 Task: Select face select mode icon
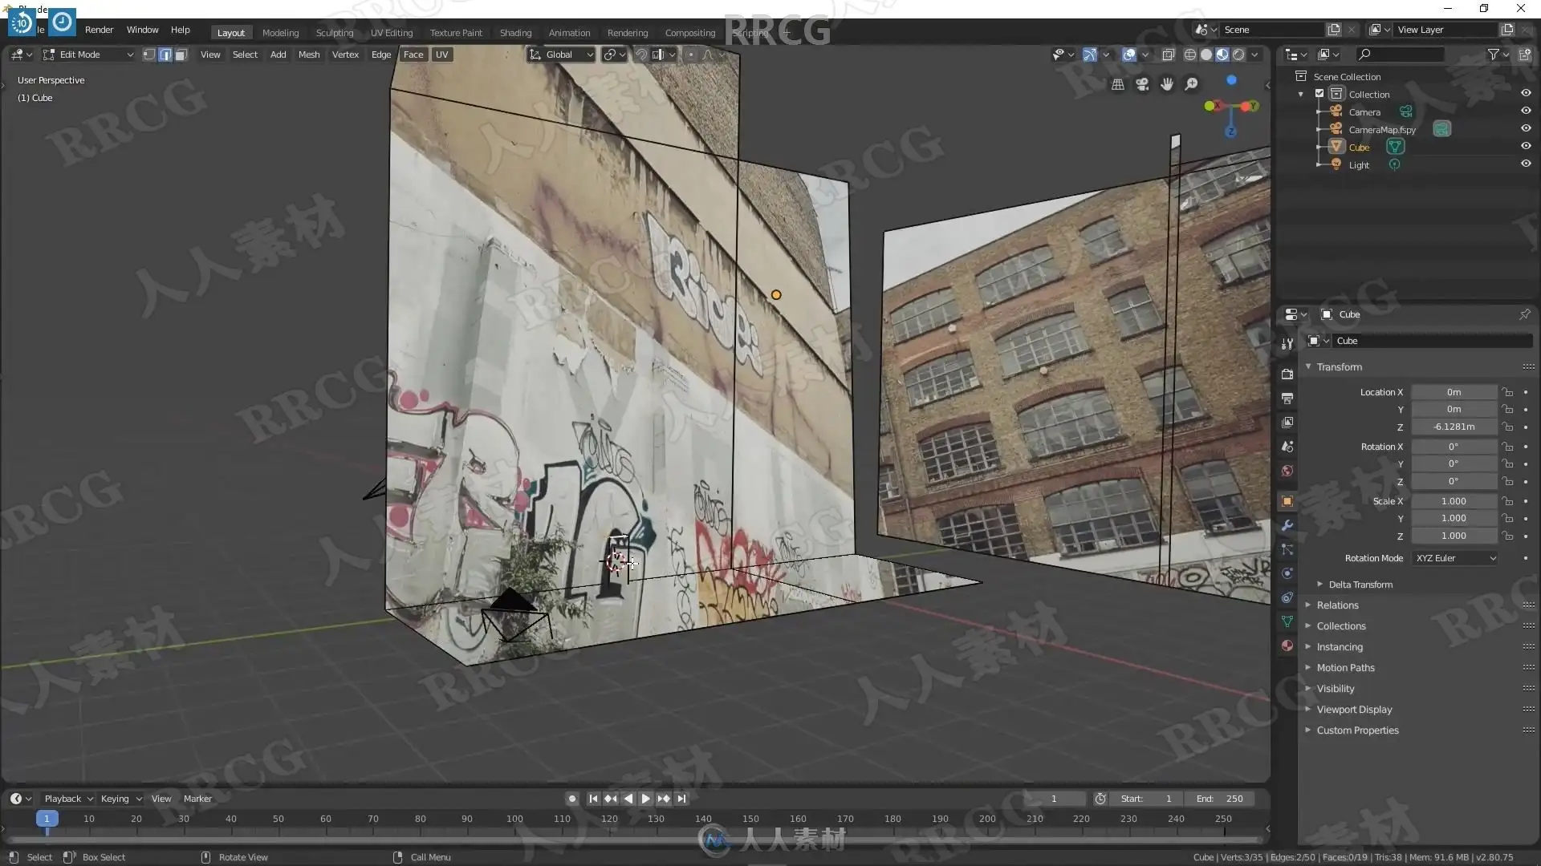pyautogui.click(x=181, y=55)
